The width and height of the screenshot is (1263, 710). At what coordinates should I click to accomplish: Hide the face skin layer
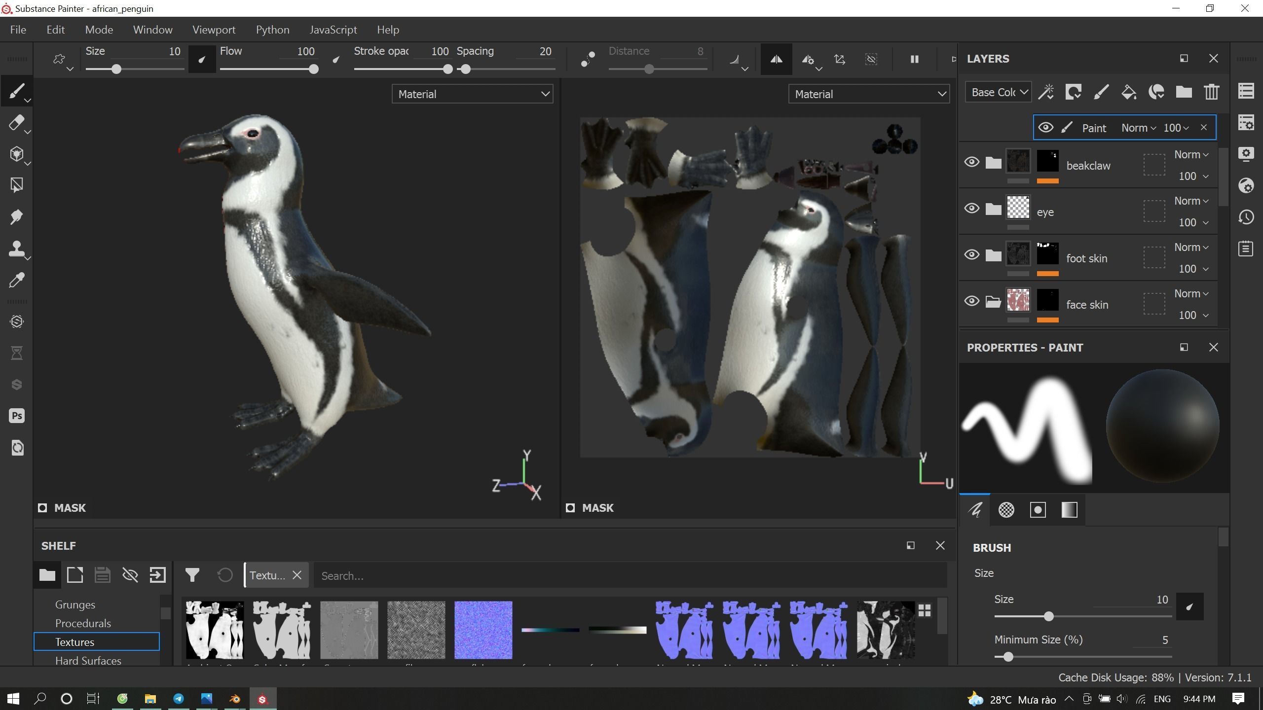pyautogui.click(x=972, y=301)
